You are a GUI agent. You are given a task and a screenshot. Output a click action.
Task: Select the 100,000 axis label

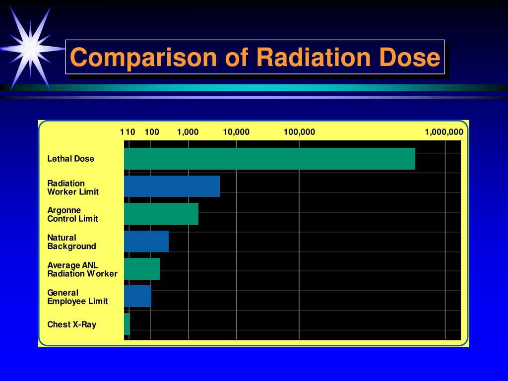pos(300,132)
